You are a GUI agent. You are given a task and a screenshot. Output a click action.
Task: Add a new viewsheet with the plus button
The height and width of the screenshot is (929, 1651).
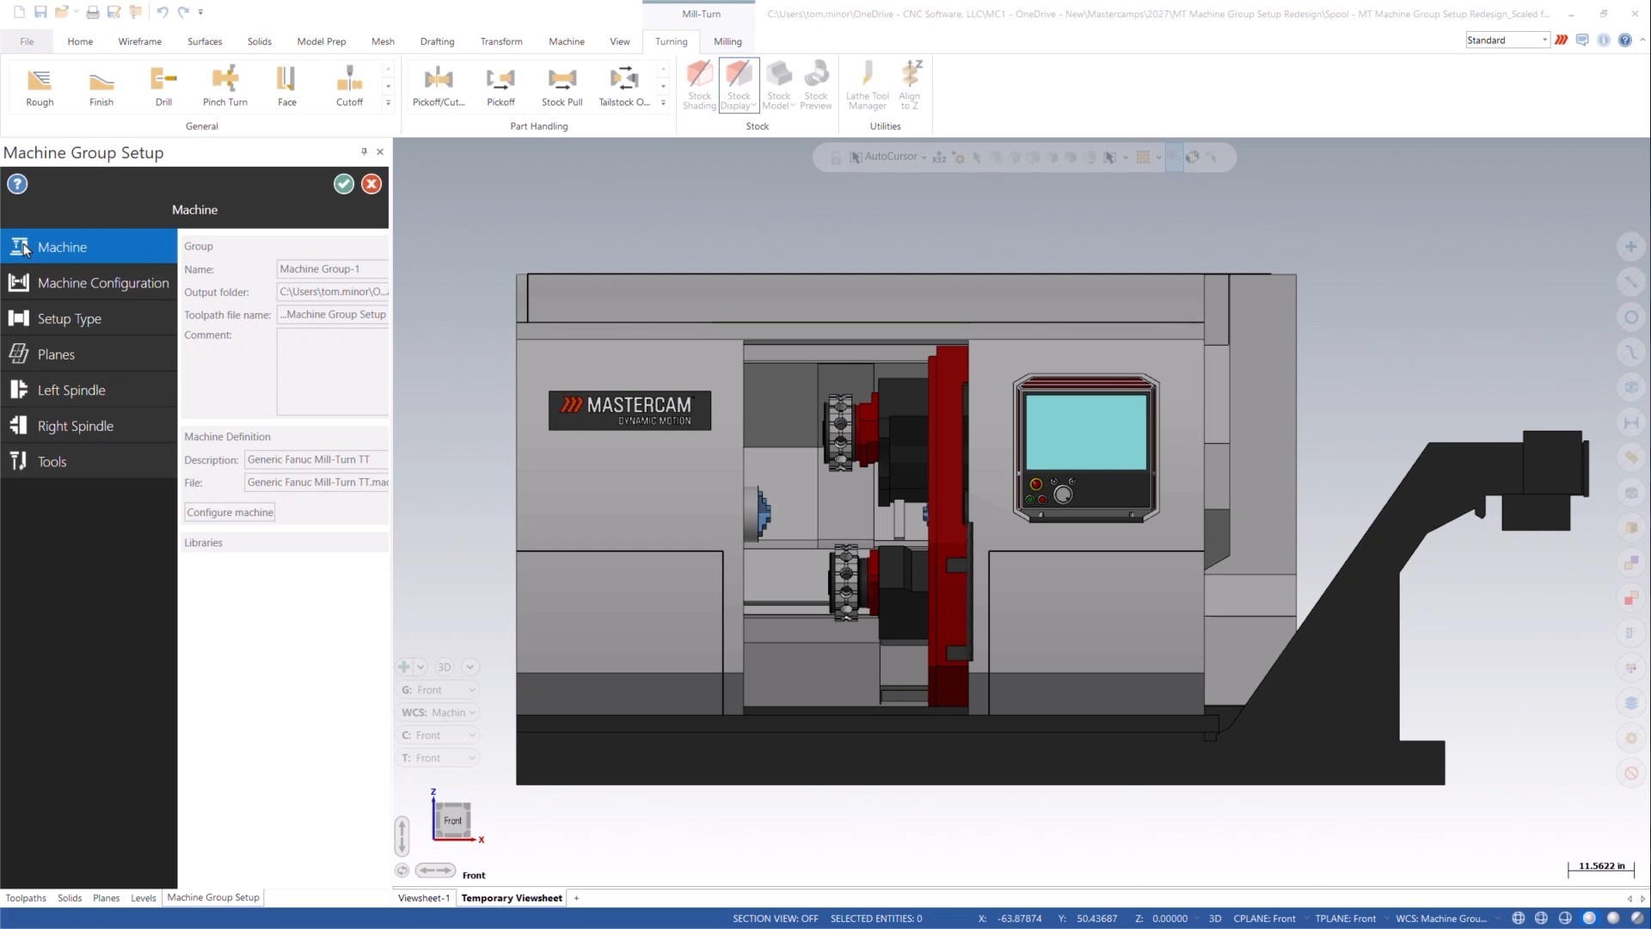click(576, 898)
